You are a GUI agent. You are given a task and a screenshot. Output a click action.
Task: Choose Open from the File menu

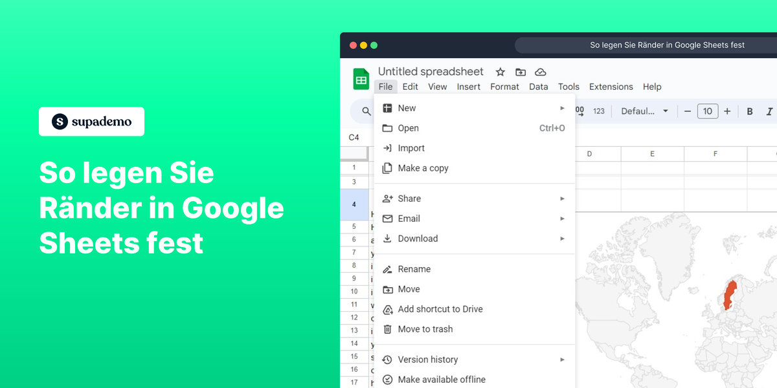(475, 128)
